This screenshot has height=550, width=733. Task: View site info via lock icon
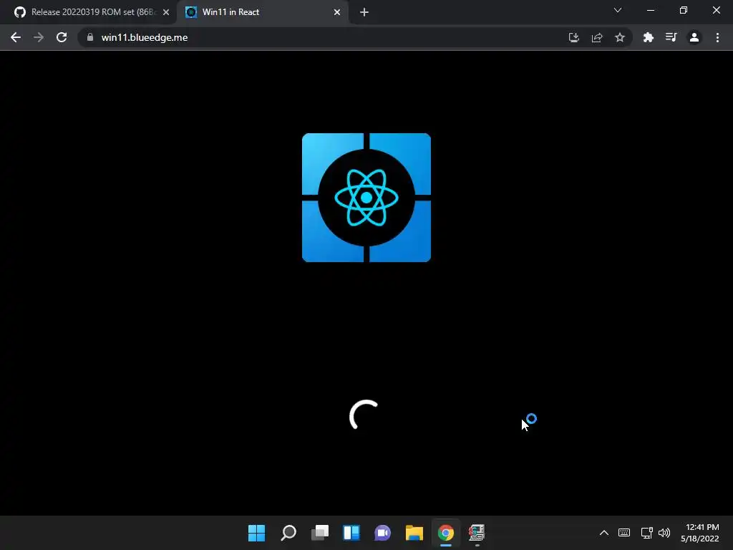[x=90, y=37]
